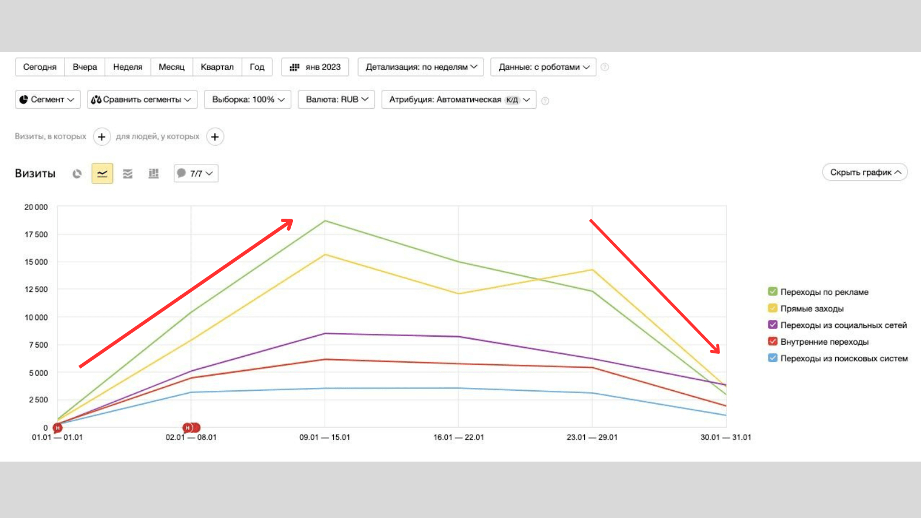
Task: Toggle 'Переходы по рекламе' series checkbox
Action: pos(772,292)
